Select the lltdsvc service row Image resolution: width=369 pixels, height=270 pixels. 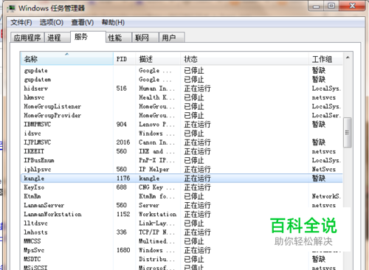(x=182, y=223)
